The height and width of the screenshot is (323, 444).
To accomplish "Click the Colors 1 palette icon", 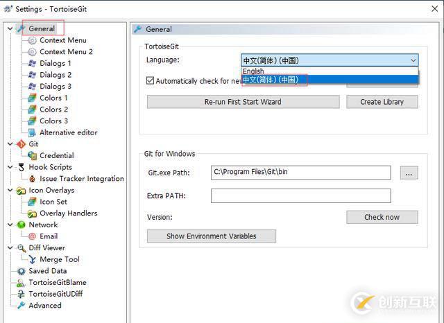I will 33,98.
